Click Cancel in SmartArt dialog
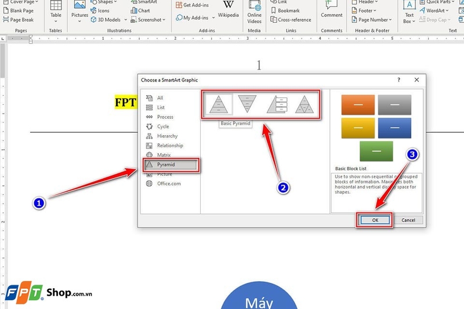 [x=408, y=220]
